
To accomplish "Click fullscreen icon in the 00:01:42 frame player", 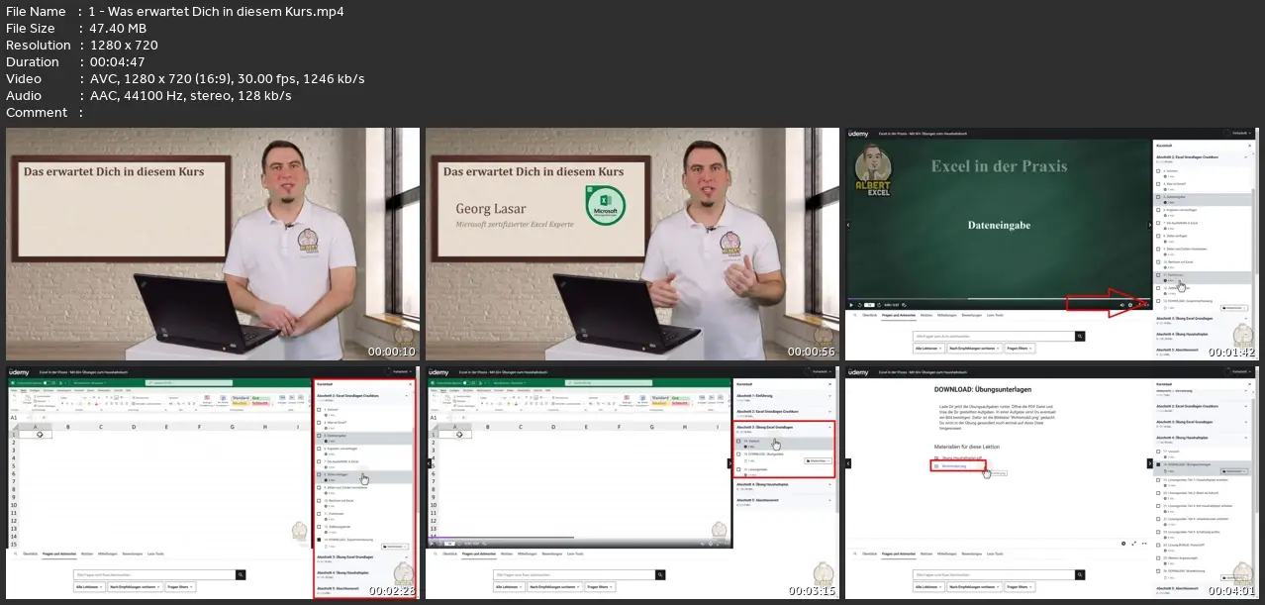I will (1147, 305).
